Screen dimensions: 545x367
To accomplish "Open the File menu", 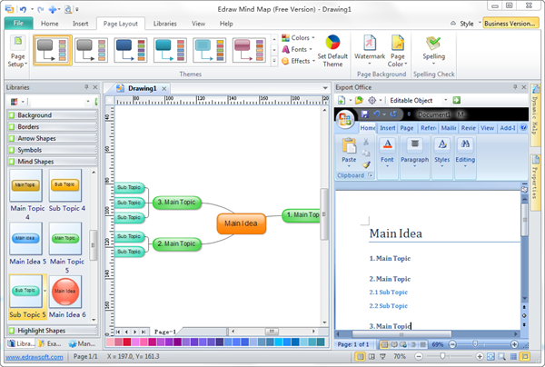I will pos(18,24).
